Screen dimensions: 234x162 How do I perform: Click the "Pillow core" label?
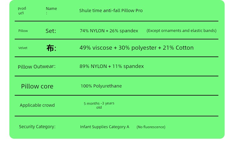coord(37,86)
